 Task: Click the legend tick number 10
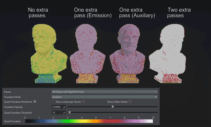pos(153,118)
